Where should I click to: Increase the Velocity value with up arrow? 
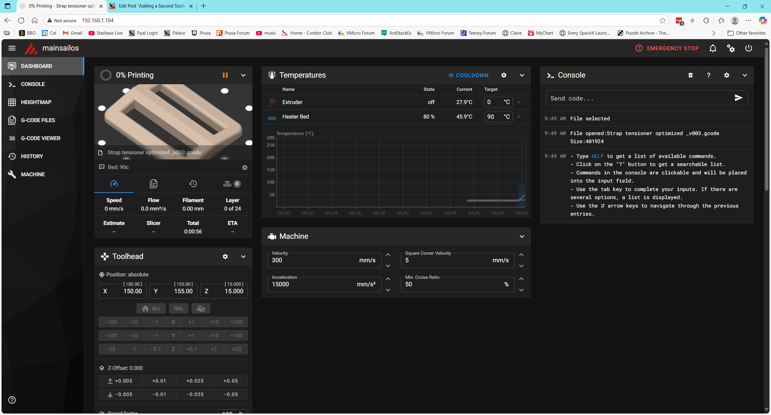(388, 255)
